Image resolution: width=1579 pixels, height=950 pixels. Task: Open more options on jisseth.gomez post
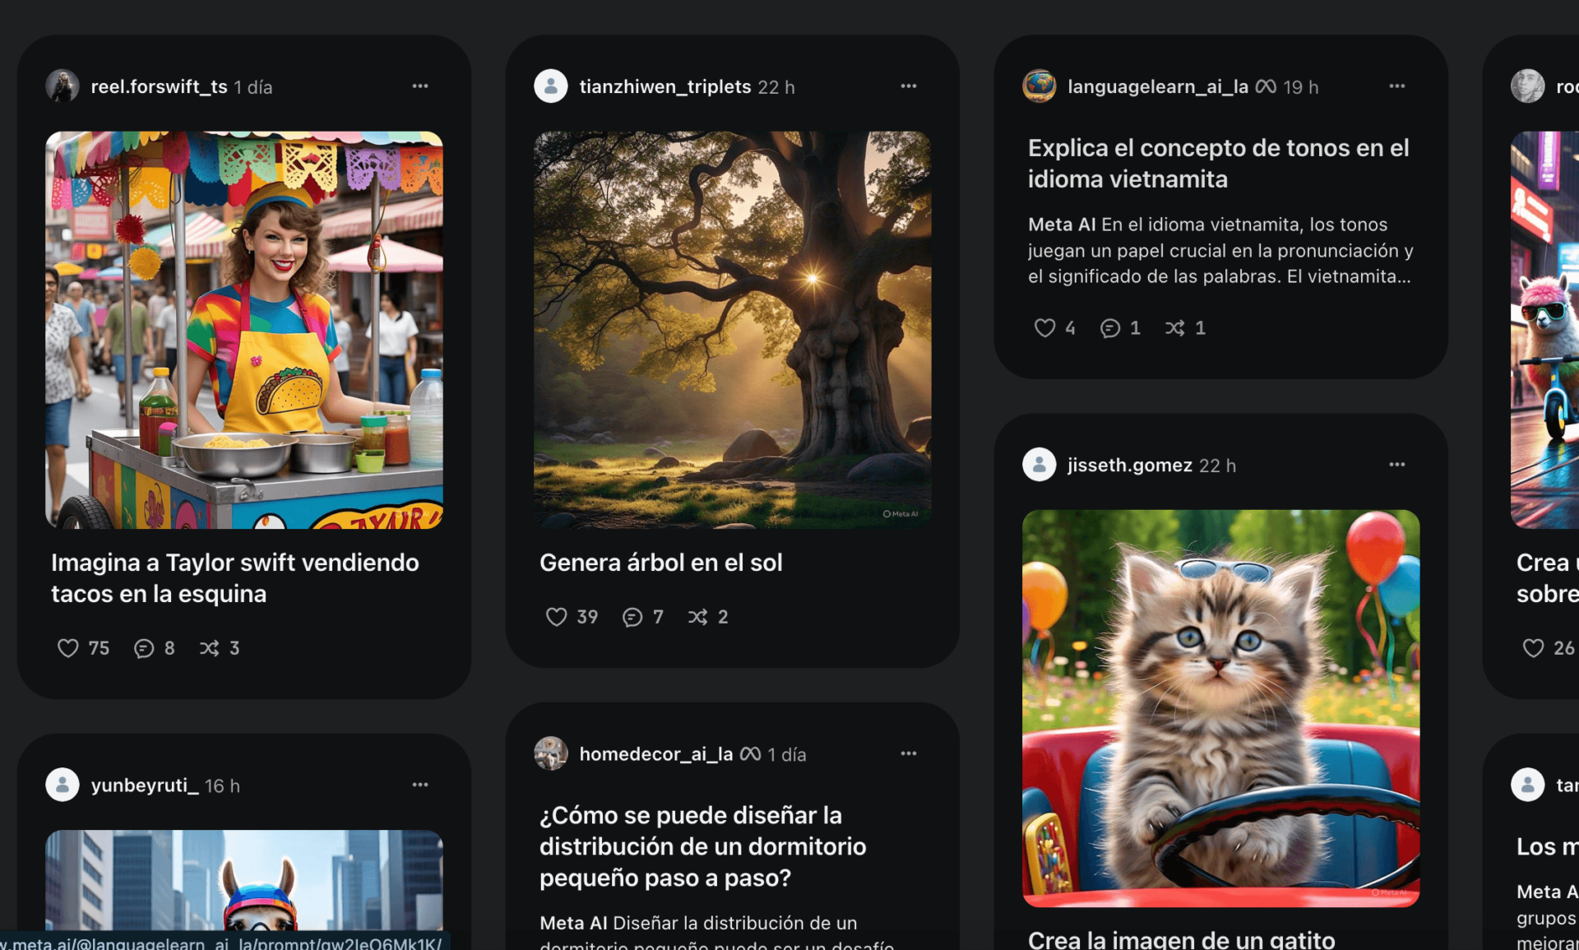pos(1397,465)
